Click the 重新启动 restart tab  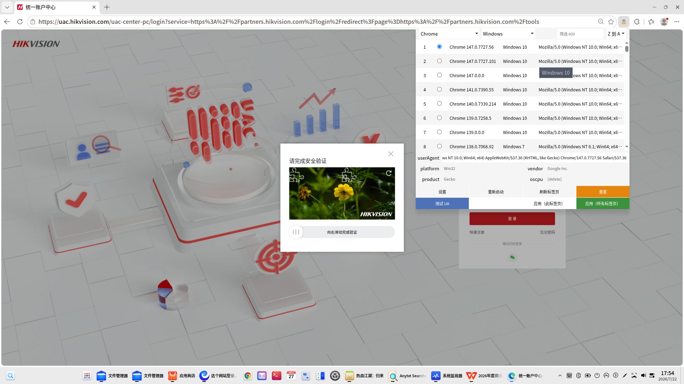point(496,192)
